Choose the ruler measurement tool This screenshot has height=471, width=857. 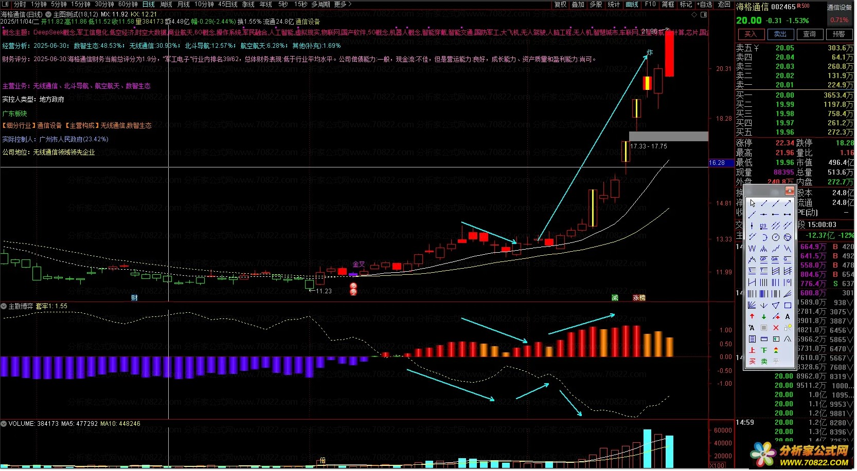click(764, 339)
